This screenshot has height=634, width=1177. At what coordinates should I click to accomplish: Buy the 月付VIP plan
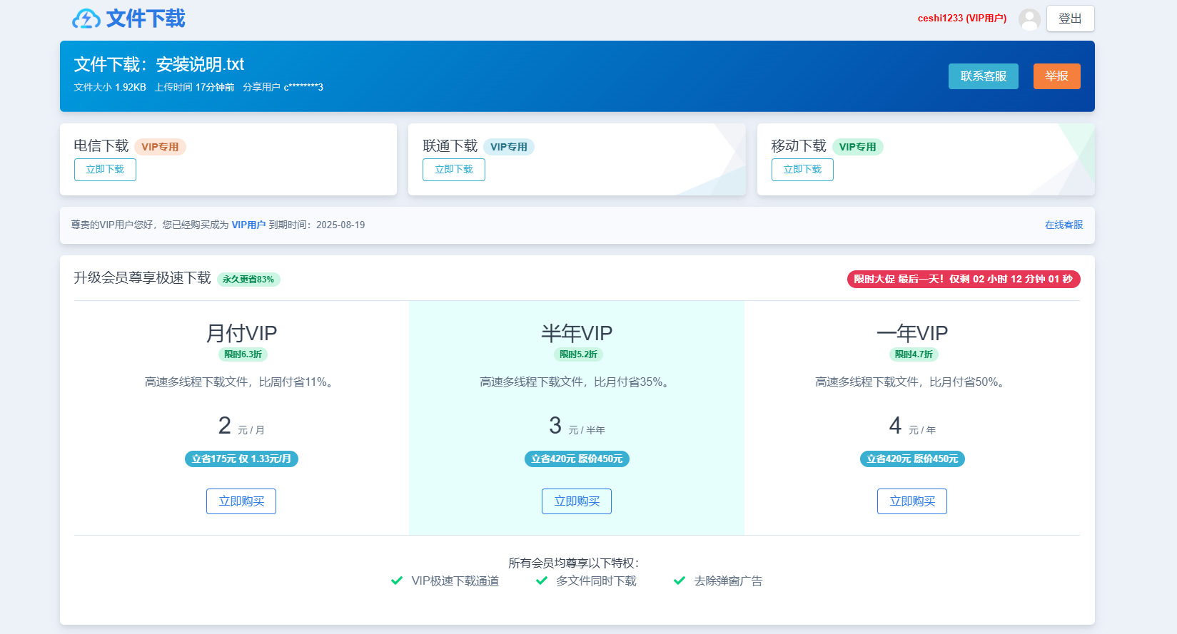coord(241,501)
